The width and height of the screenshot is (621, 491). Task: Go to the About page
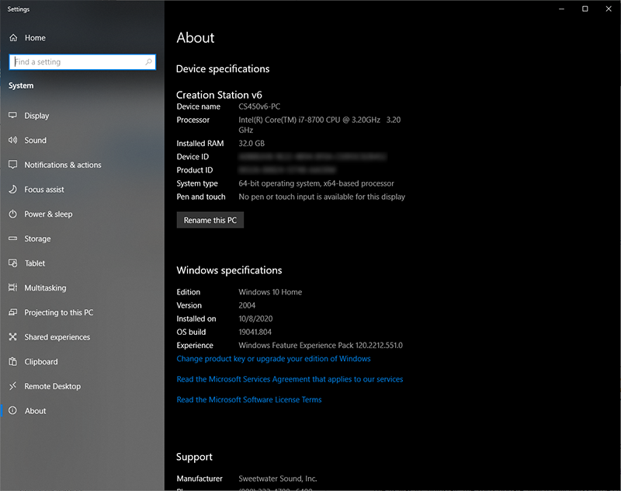coord(36,410)
